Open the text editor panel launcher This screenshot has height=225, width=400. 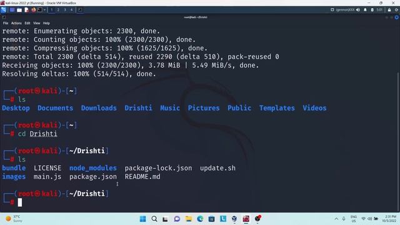point(26,10)
